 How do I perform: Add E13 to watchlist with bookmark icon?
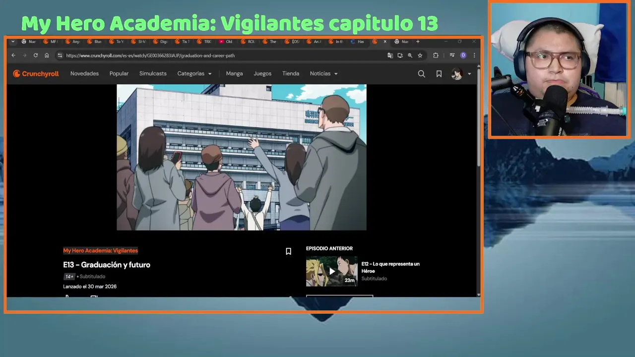(288, 251)
